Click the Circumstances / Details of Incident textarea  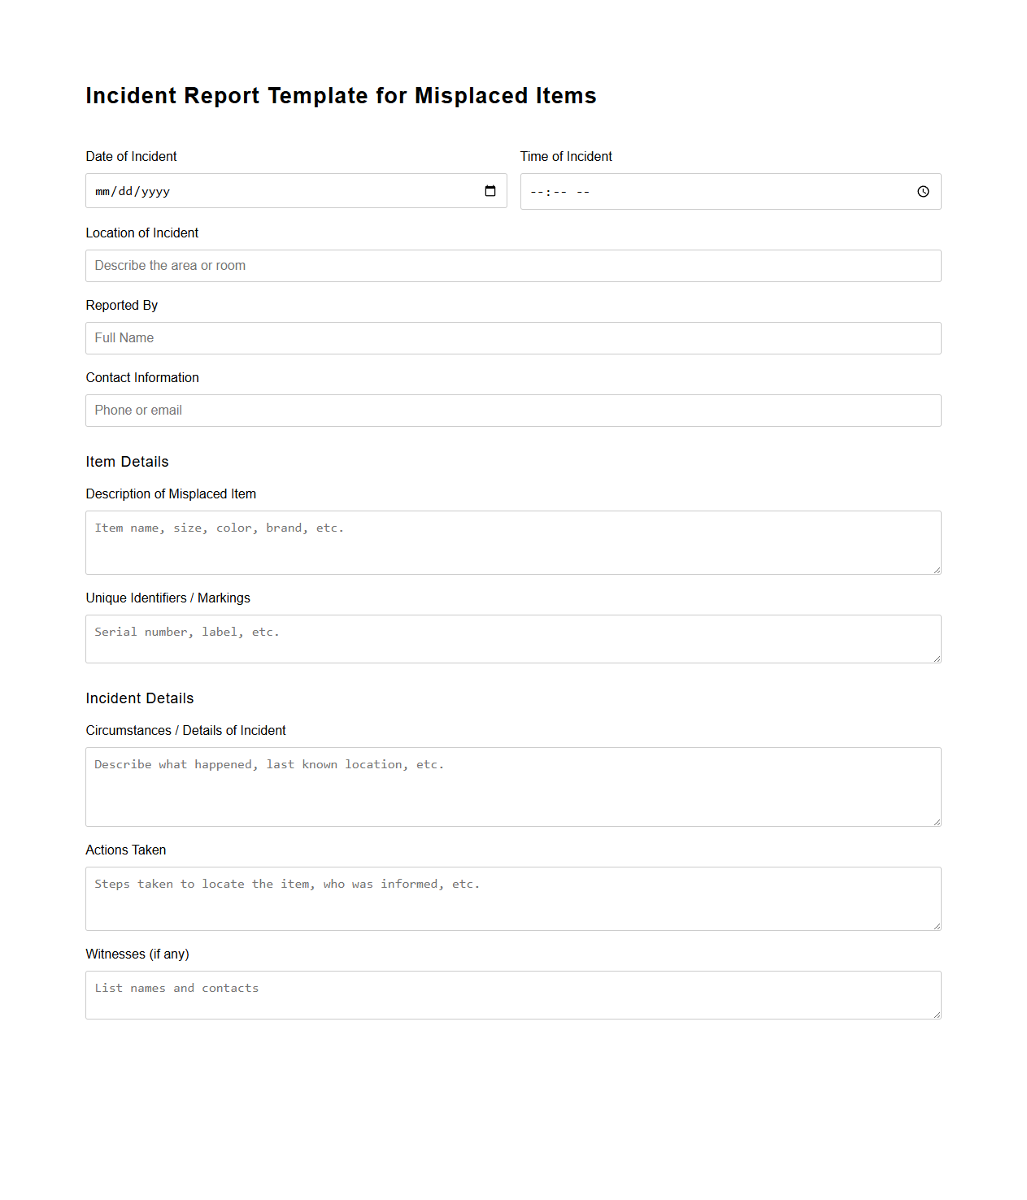click(512, 785)
